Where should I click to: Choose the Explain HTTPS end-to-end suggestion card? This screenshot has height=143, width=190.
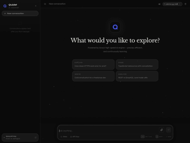pyautogui.click(x=93, y=65)
